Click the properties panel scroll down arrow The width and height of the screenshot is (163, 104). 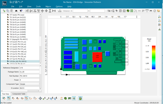(x=40, y=89)
